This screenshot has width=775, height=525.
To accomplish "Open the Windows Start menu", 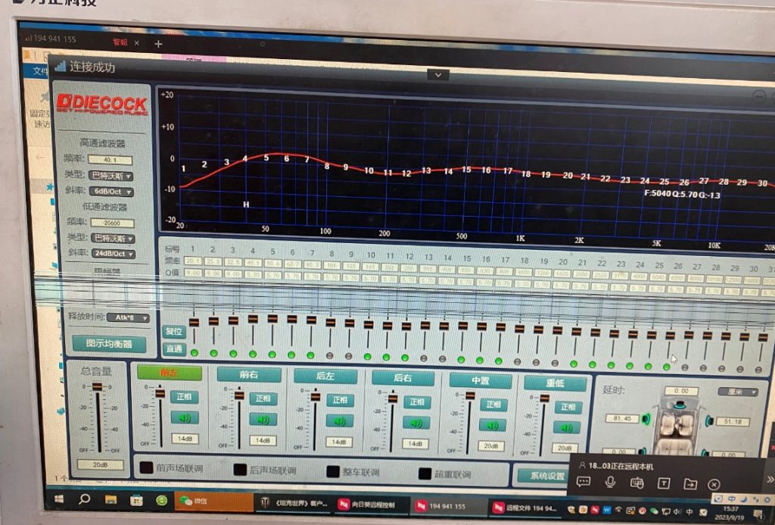I will coord(59,498).
